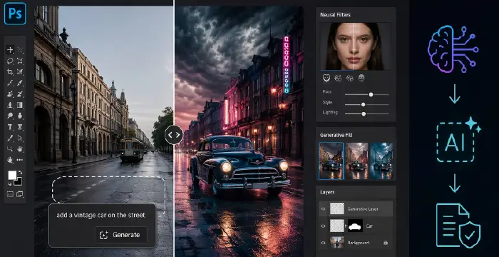Click the Neural Filters panel title
This screenshot has height=257, width=499.
336,15
